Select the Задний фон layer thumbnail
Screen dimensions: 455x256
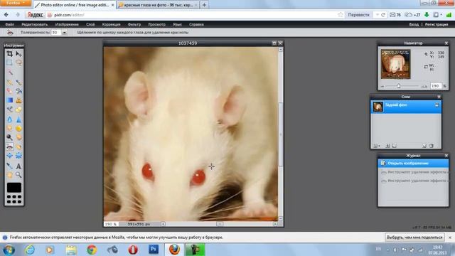378,107
